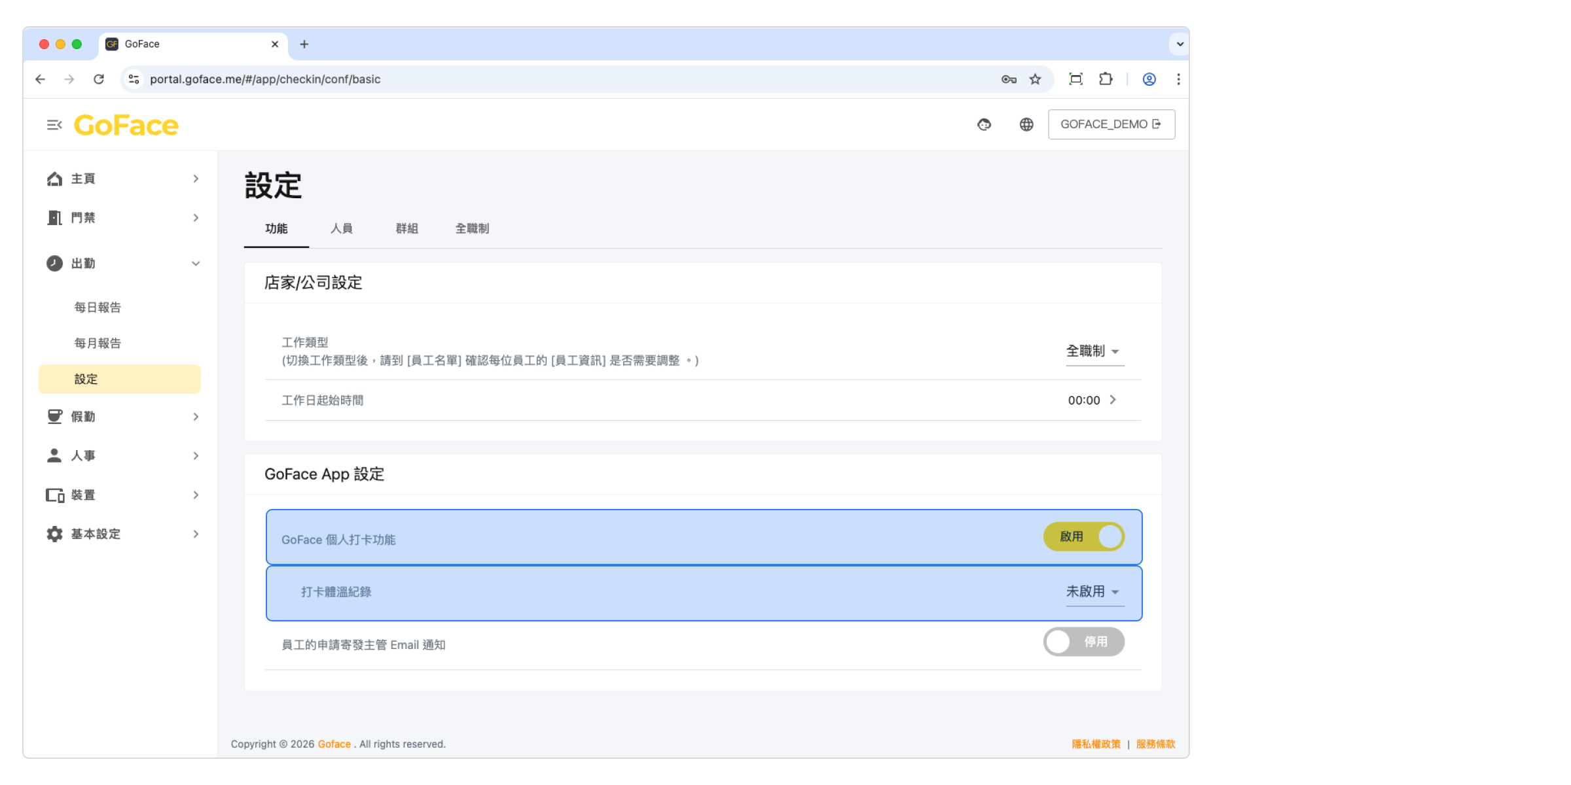Open 假勤 leave sidebar item

83,417
